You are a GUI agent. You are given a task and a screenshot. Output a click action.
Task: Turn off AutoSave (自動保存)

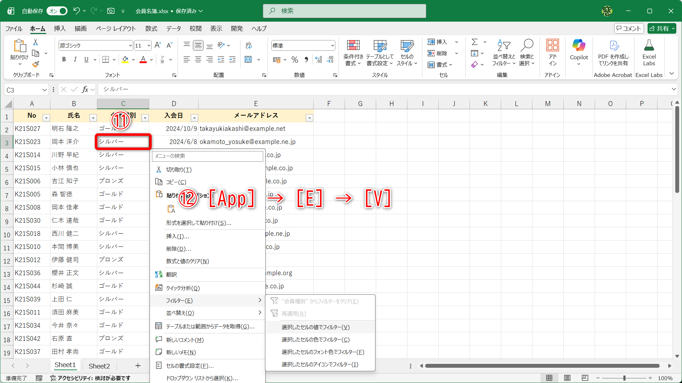[56, 11]
